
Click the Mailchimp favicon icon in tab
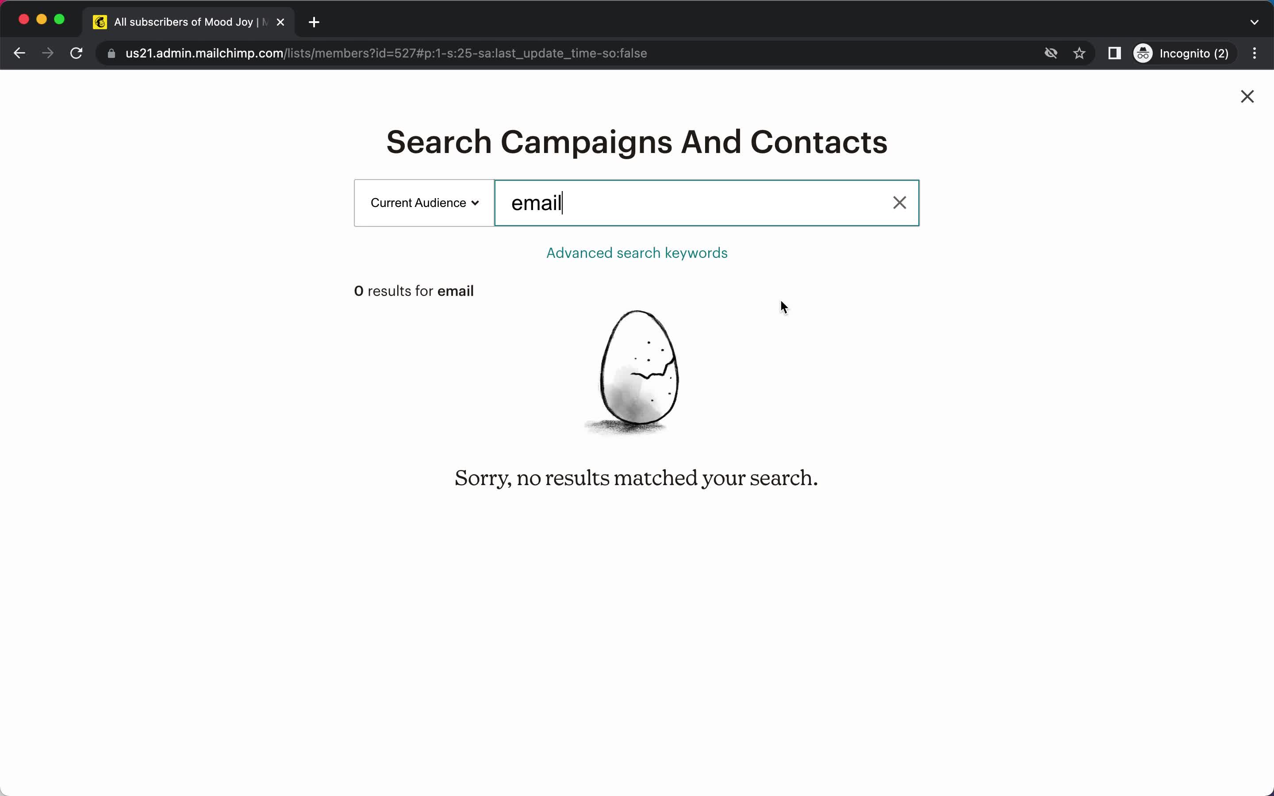click(99, 21)
